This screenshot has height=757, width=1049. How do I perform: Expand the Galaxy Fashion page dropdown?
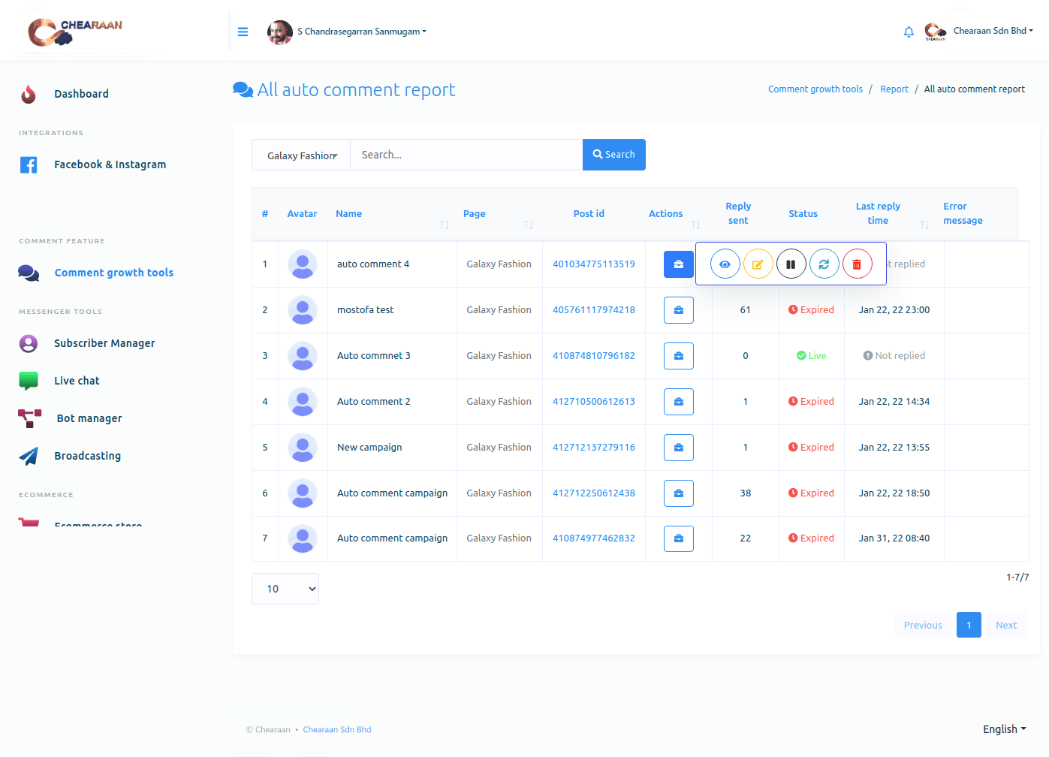[x=301, y=155]
